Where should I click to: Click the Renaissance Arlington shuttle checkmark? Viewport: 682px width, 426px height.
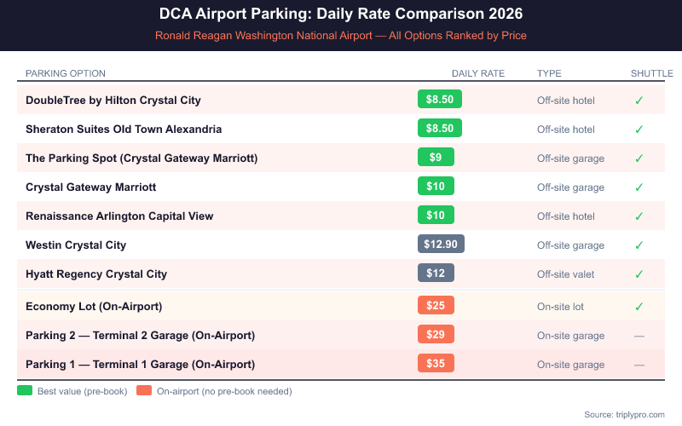tap(639, 216)
